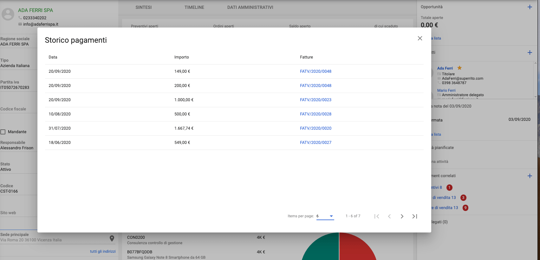This screenshot has width=540, height=260.
Task: Click the 10/08/2020 date cell
Action: pos(60,114)
